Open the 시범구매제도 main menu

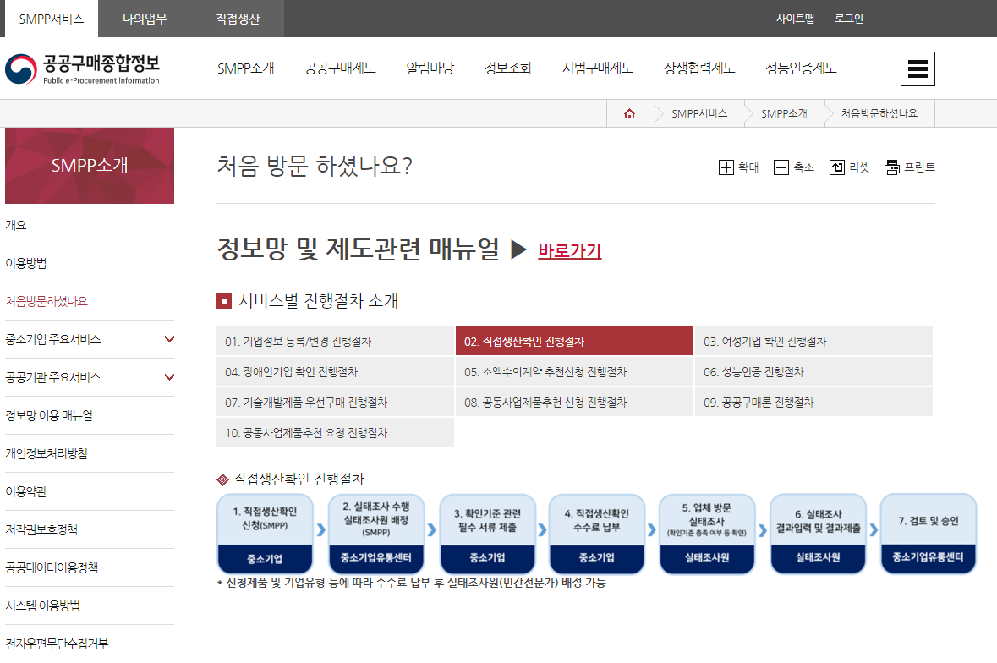coord(598,68)
